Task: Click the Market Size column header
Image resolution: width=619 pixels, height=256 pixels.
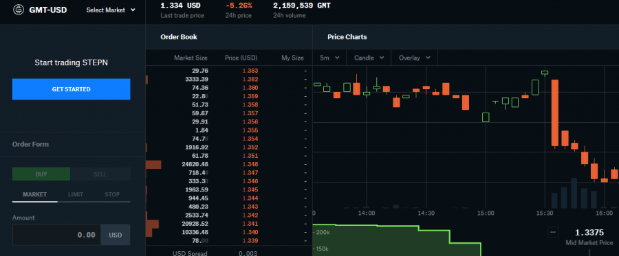Action: [x=191, y=58]
